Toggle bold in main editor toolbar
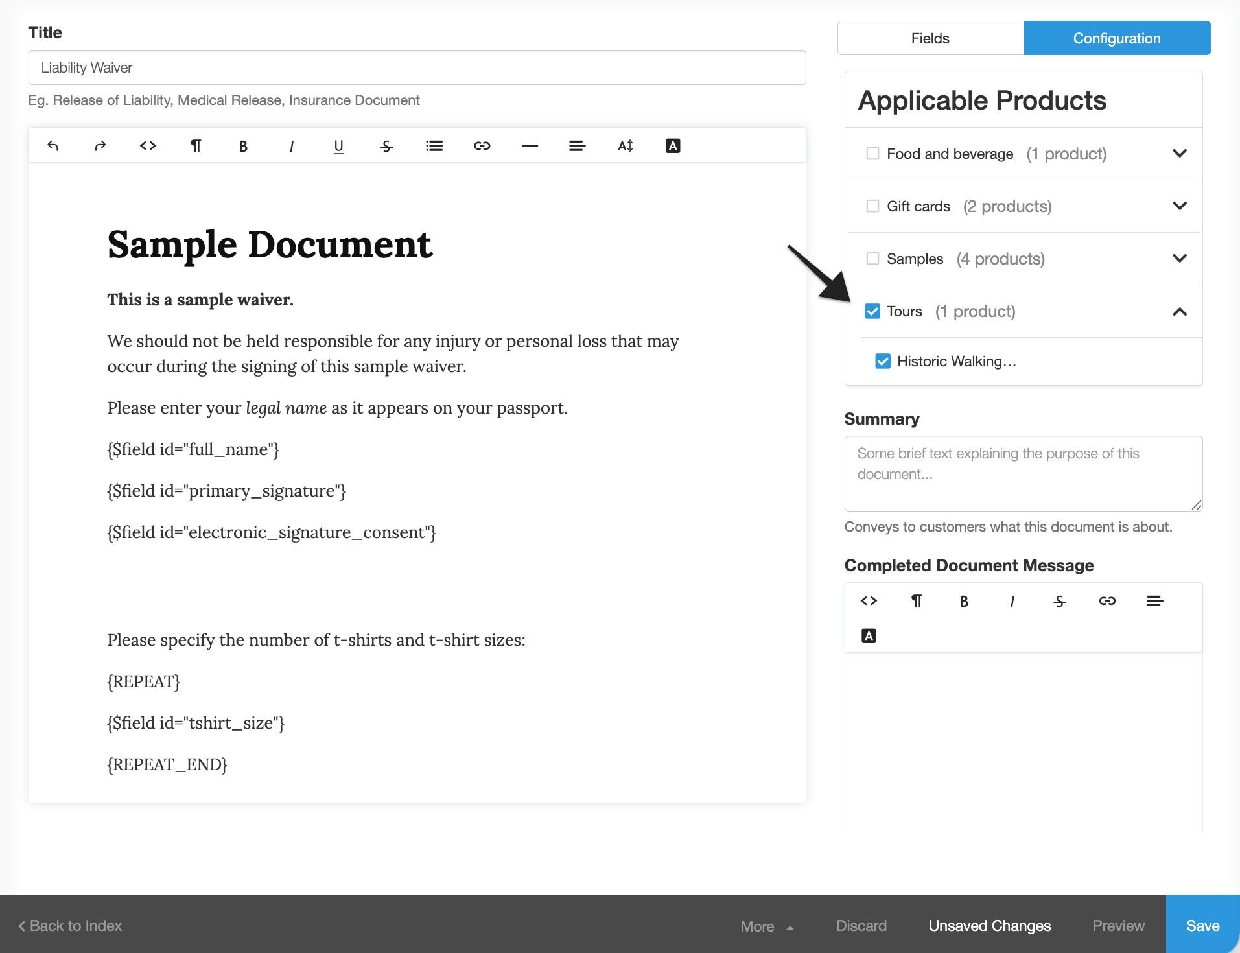1240x953 pixels. (243, 146)
